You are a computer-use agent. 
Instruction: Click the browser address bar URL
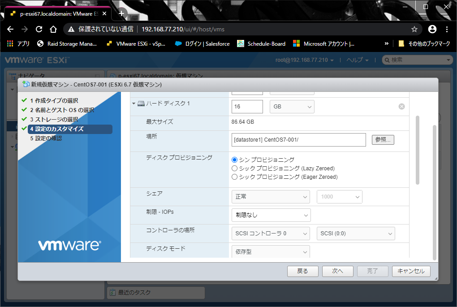tap(183, 29)
